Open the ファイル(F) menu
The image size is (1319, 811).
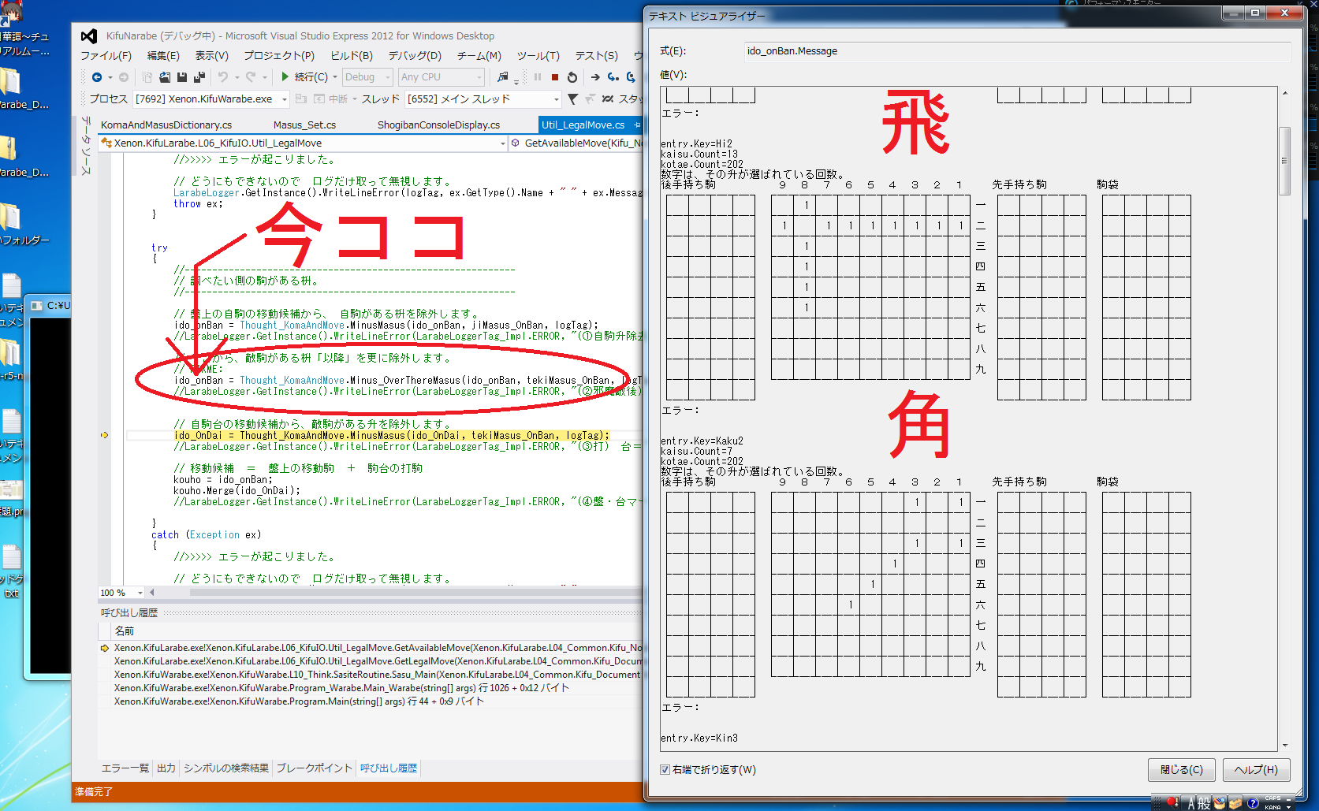(106, 56)
